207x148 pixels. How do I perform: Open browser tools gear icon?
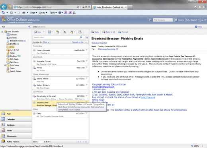click(x=204, y=7)
